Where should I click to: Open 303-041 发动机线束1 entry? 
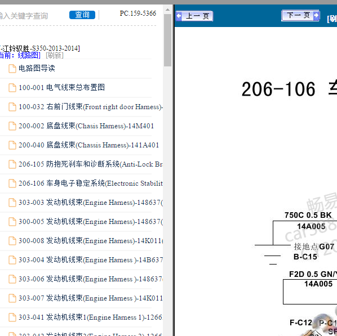coord(91,317)
